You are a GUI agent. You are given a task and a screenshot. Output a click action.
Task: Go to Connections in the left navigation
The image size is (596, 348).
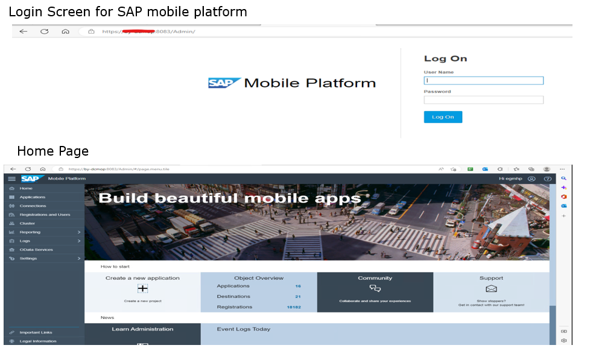(x=33, y=206)
